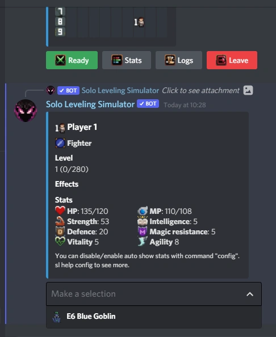The image size is (276, 337).
Task: Click the 'Click to see attachment' reply text
Action: click(200, 90)
